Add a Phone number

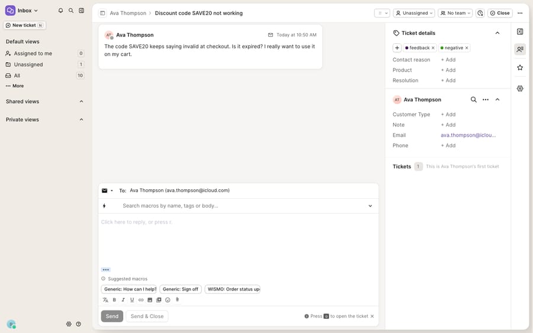[x=448, y=146]
